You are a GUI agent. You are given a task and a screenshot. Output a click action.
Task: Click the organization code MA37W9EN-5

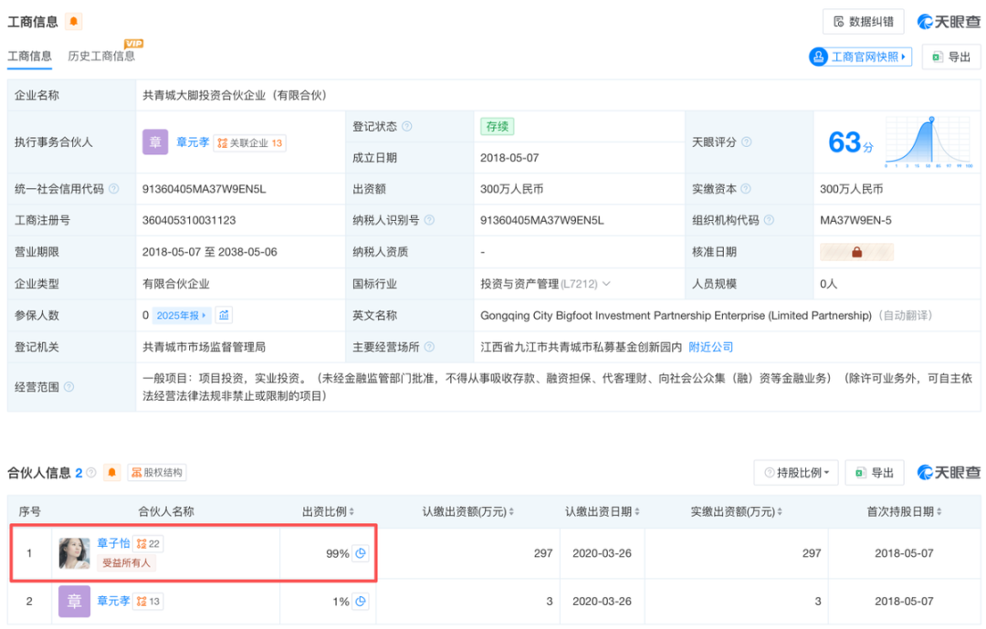[x=855, y=220]
